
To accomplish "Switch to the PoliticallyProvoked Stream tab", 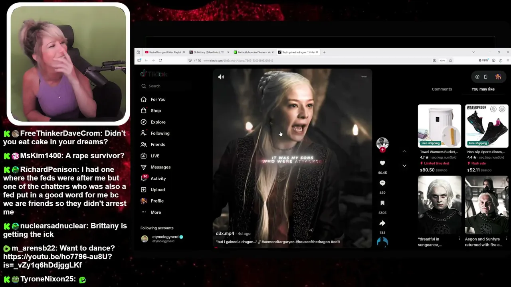I will (x=254, y=52).
